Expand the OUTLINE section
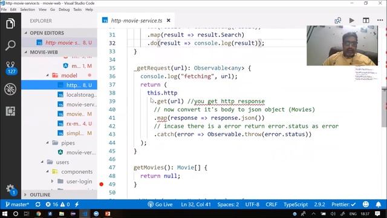Image resolution: width=387 pixels, height=218 pixels. pos(59,195)
